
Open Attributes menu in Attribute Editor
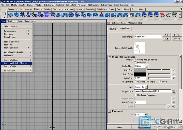tap(132, 23)
